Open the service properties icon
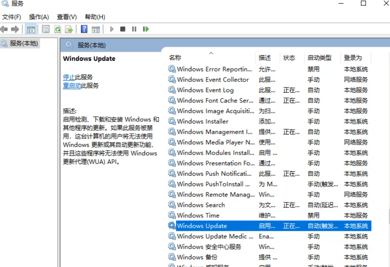This screenshot has height=267, width=390. (45, 29)
